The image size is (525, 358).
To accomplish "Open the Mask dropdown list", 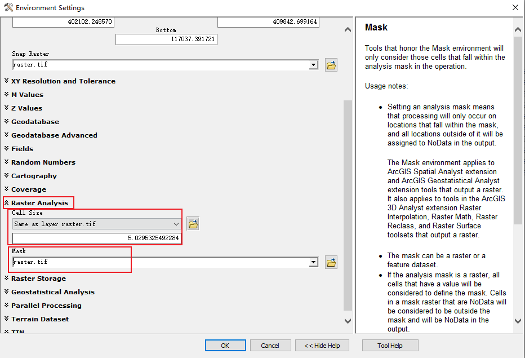I will 313,262.
